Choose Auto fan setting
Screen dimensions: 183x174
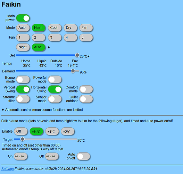point(39,47)
